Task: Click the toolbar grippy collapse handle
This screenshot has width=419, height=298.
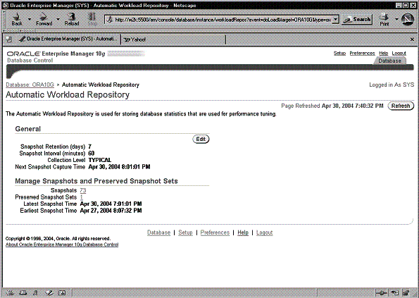Action: pyautogui.click(x=4, y=20)
